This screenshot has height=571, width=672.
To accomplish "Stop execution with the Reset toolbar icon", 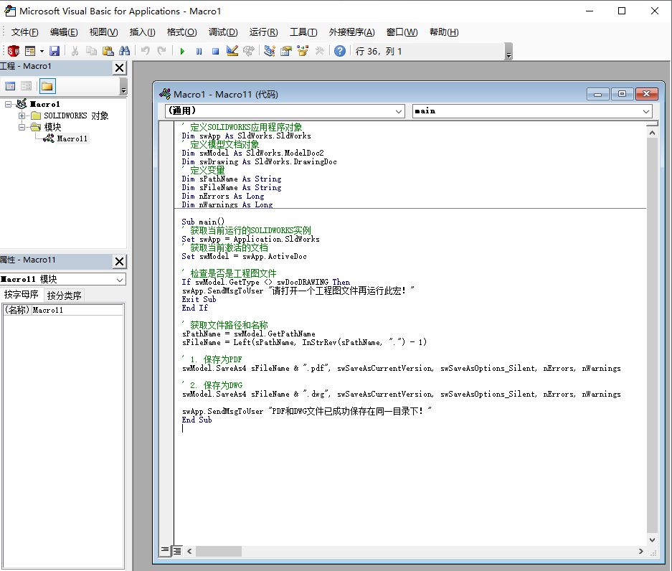I will (x=216, y=51).
